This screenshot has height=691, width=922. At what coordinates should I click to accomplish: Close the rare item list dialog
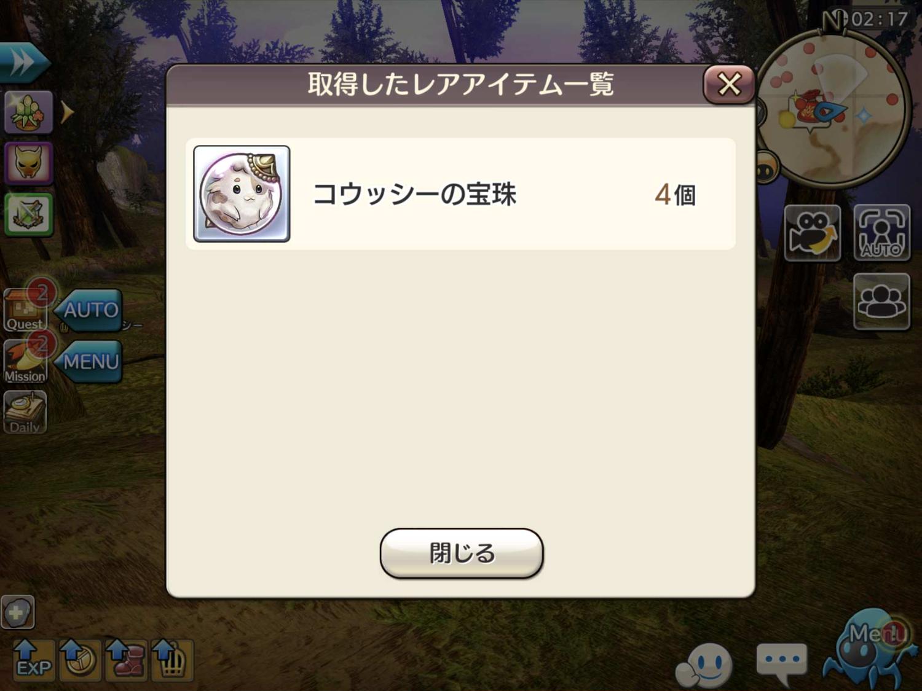tap(729, 84)
